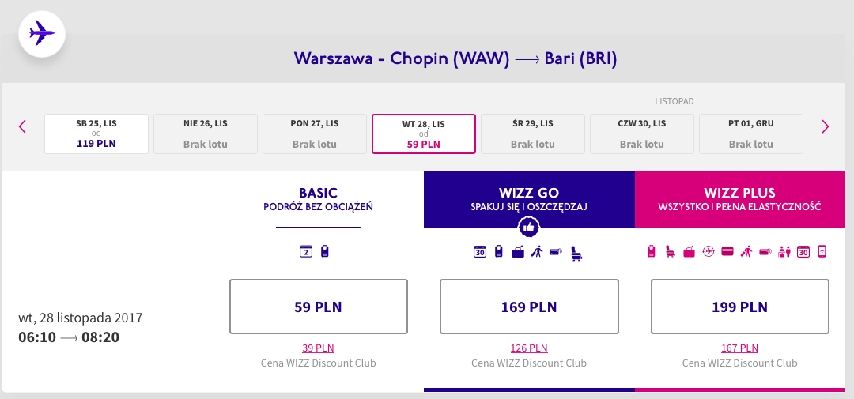Click the BASIC calendar icon showing 2
Image resolution: width=854 pixels, height=399 pixels.
pyautogui.click(x=306, y=251)
